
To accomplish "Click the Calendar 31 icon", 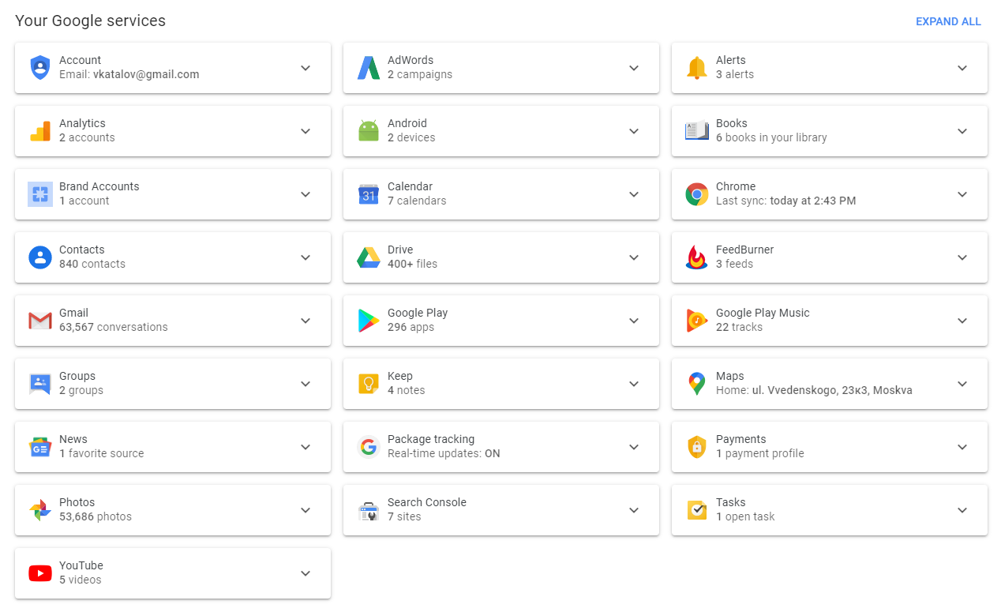I will click(369, 194).
